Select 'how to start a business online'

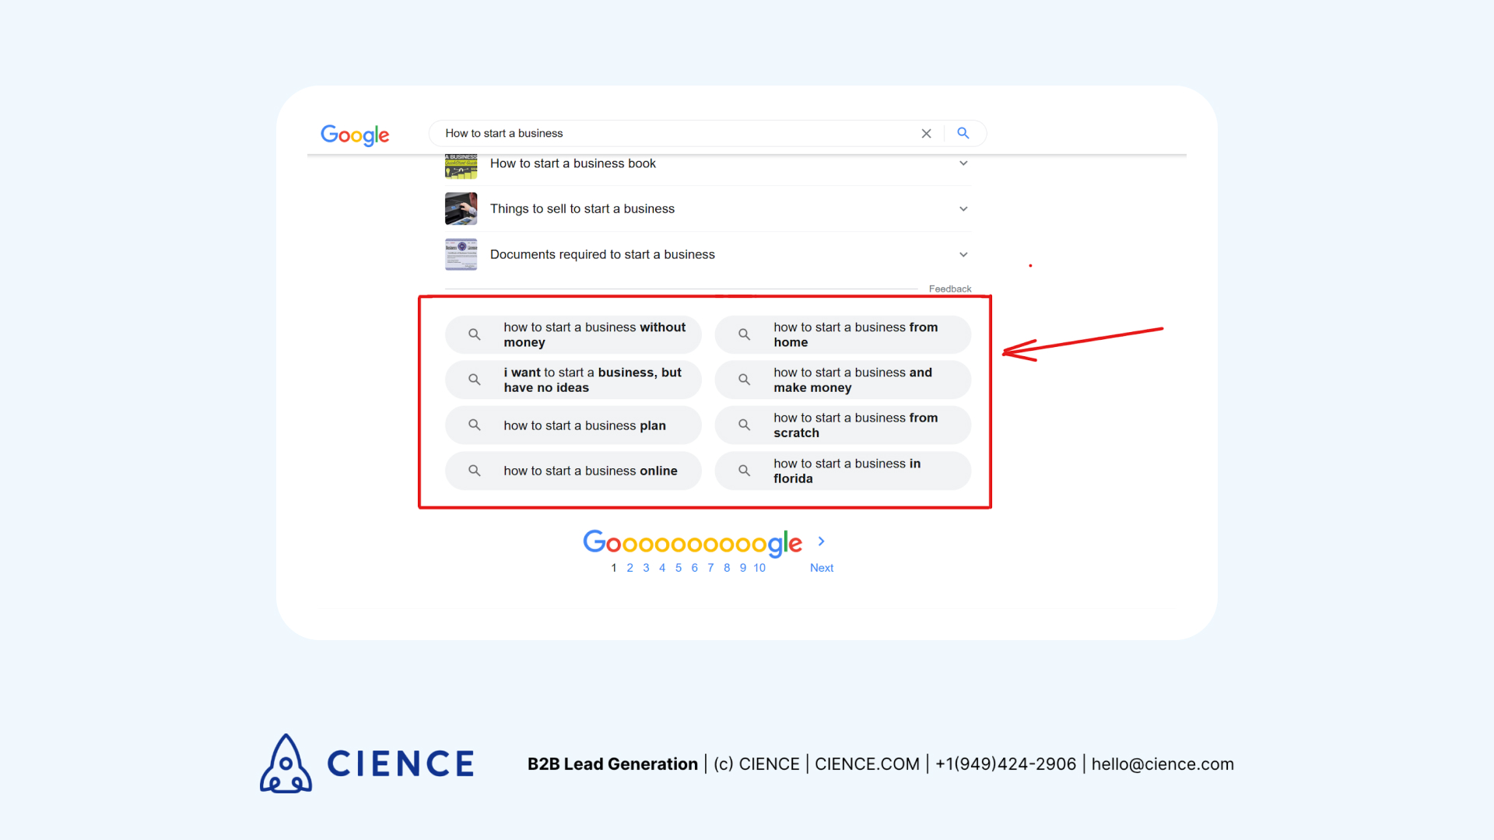coord(590,471)
